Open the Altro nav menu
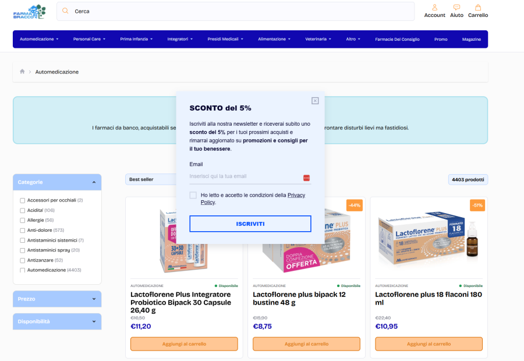 point(353,39)
